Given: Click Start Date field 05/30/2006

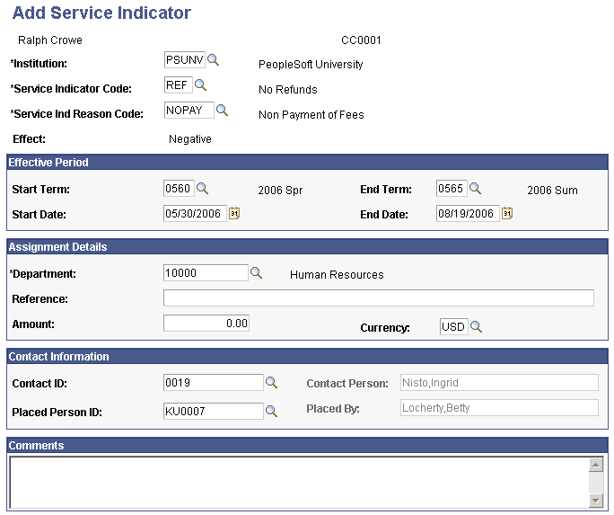Looking at the screenshot, I should click(x=195, y=214).
